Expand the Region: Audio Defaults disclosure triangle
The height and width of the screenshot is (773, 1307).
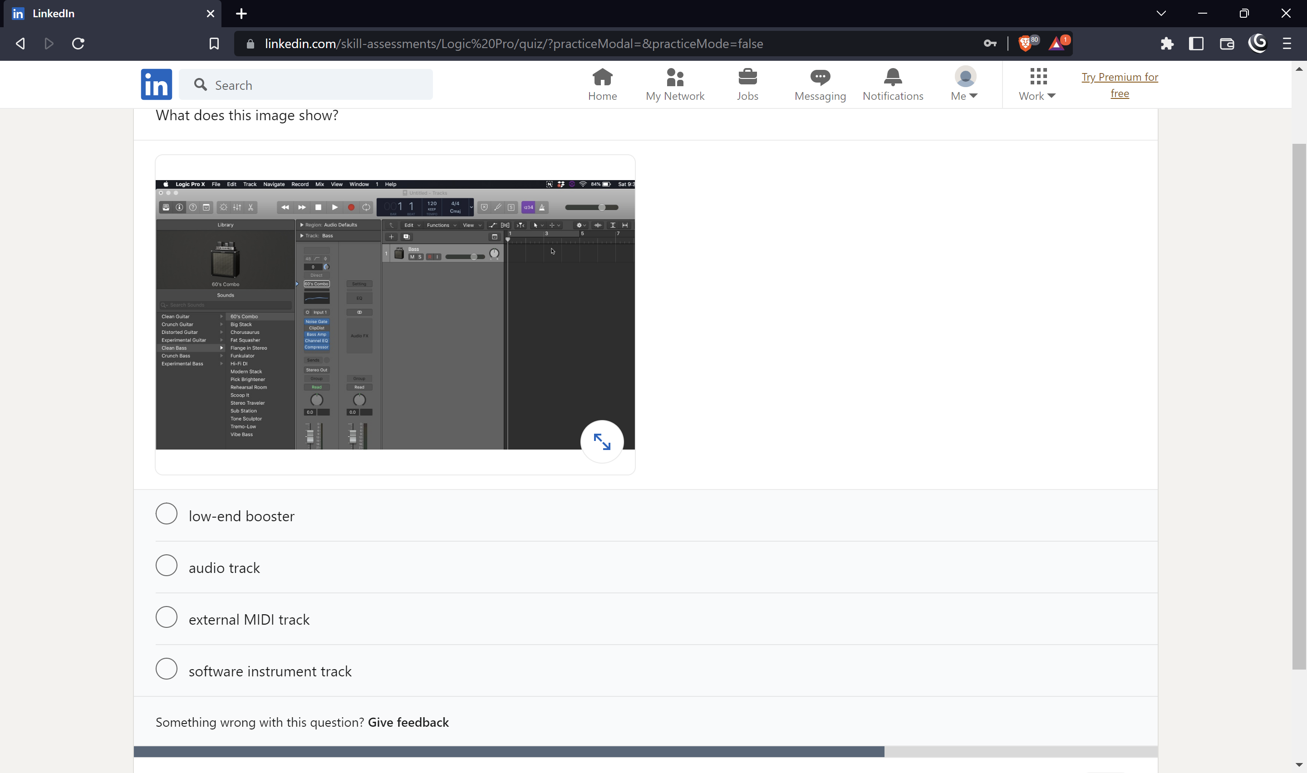302,225
